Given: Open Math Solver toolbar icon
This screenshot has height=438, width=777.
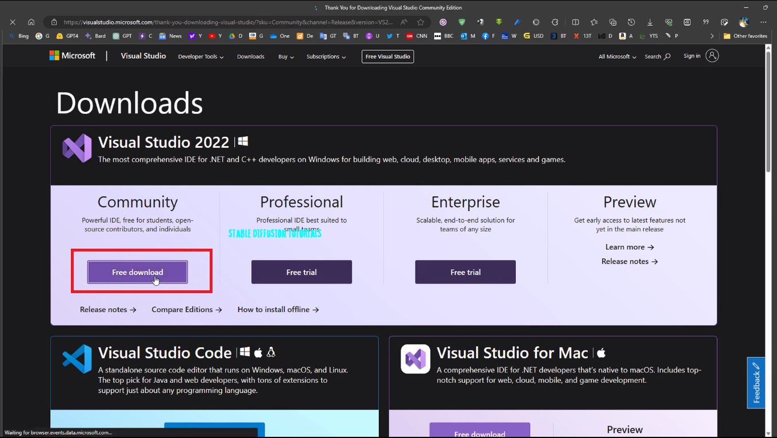Looking at the screenshot, I should [687, 22].
